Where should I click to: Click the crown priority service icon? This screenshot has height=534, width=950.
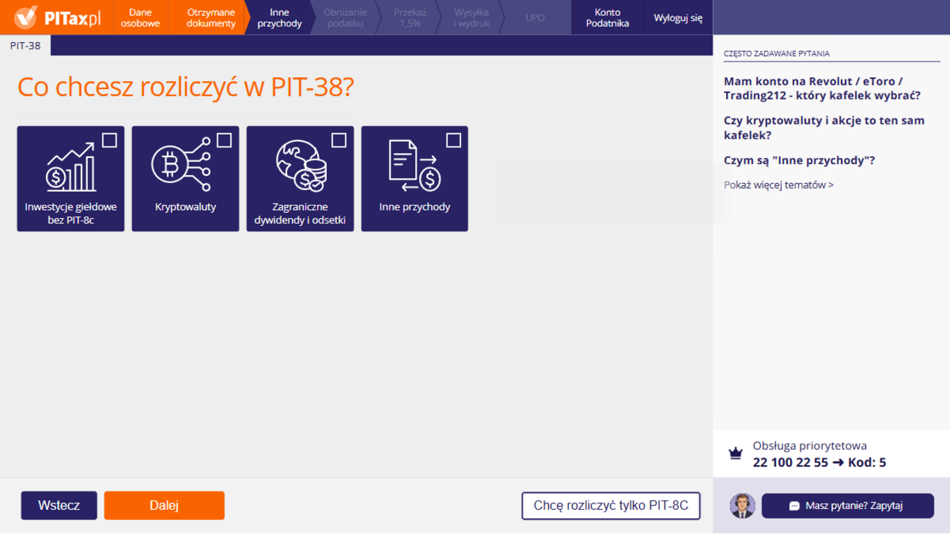point(735,454)
